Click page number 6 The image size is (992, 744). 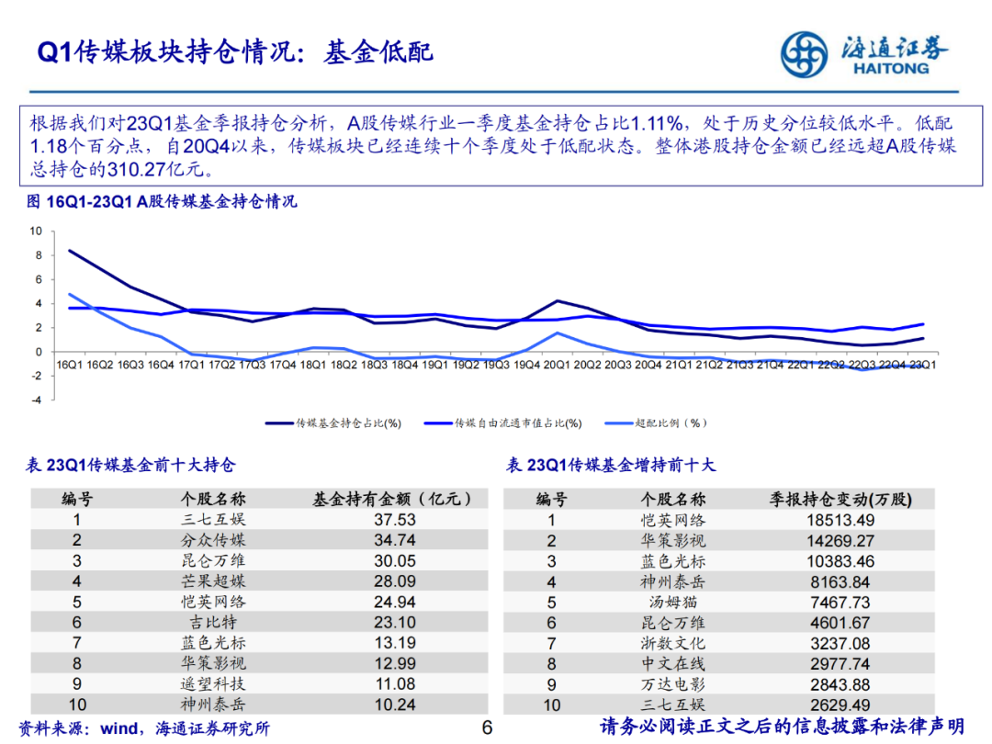pos(487,728)
